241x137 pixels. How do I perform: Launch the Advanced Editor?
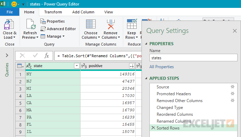58,29
